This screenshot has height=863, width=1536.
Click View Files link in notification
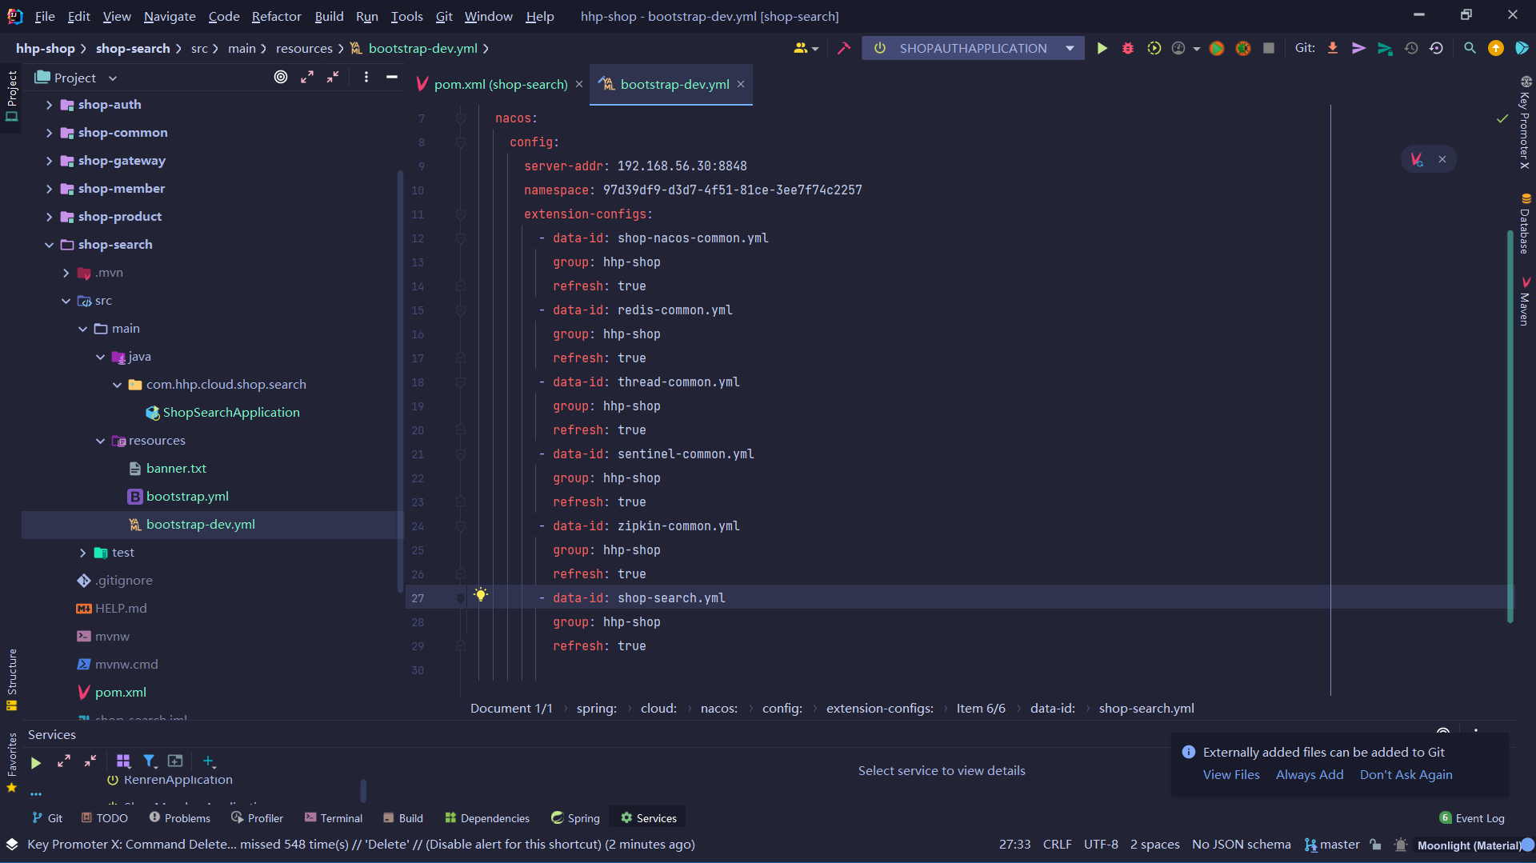1230,774
